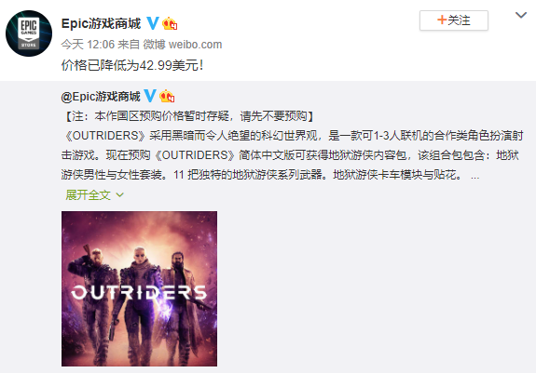Image resolution: width=536 pixels, height=373 pixels.
Task: Click the quoted post note about 国区预购价格
Action: [x=188, y=116]
